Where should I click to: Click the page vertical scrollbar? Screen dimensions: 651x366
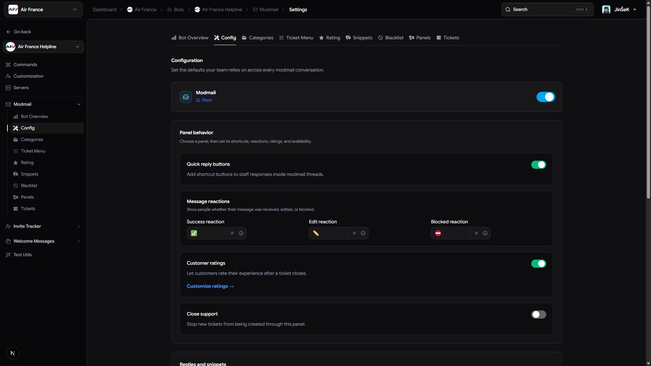pos(648,102)
